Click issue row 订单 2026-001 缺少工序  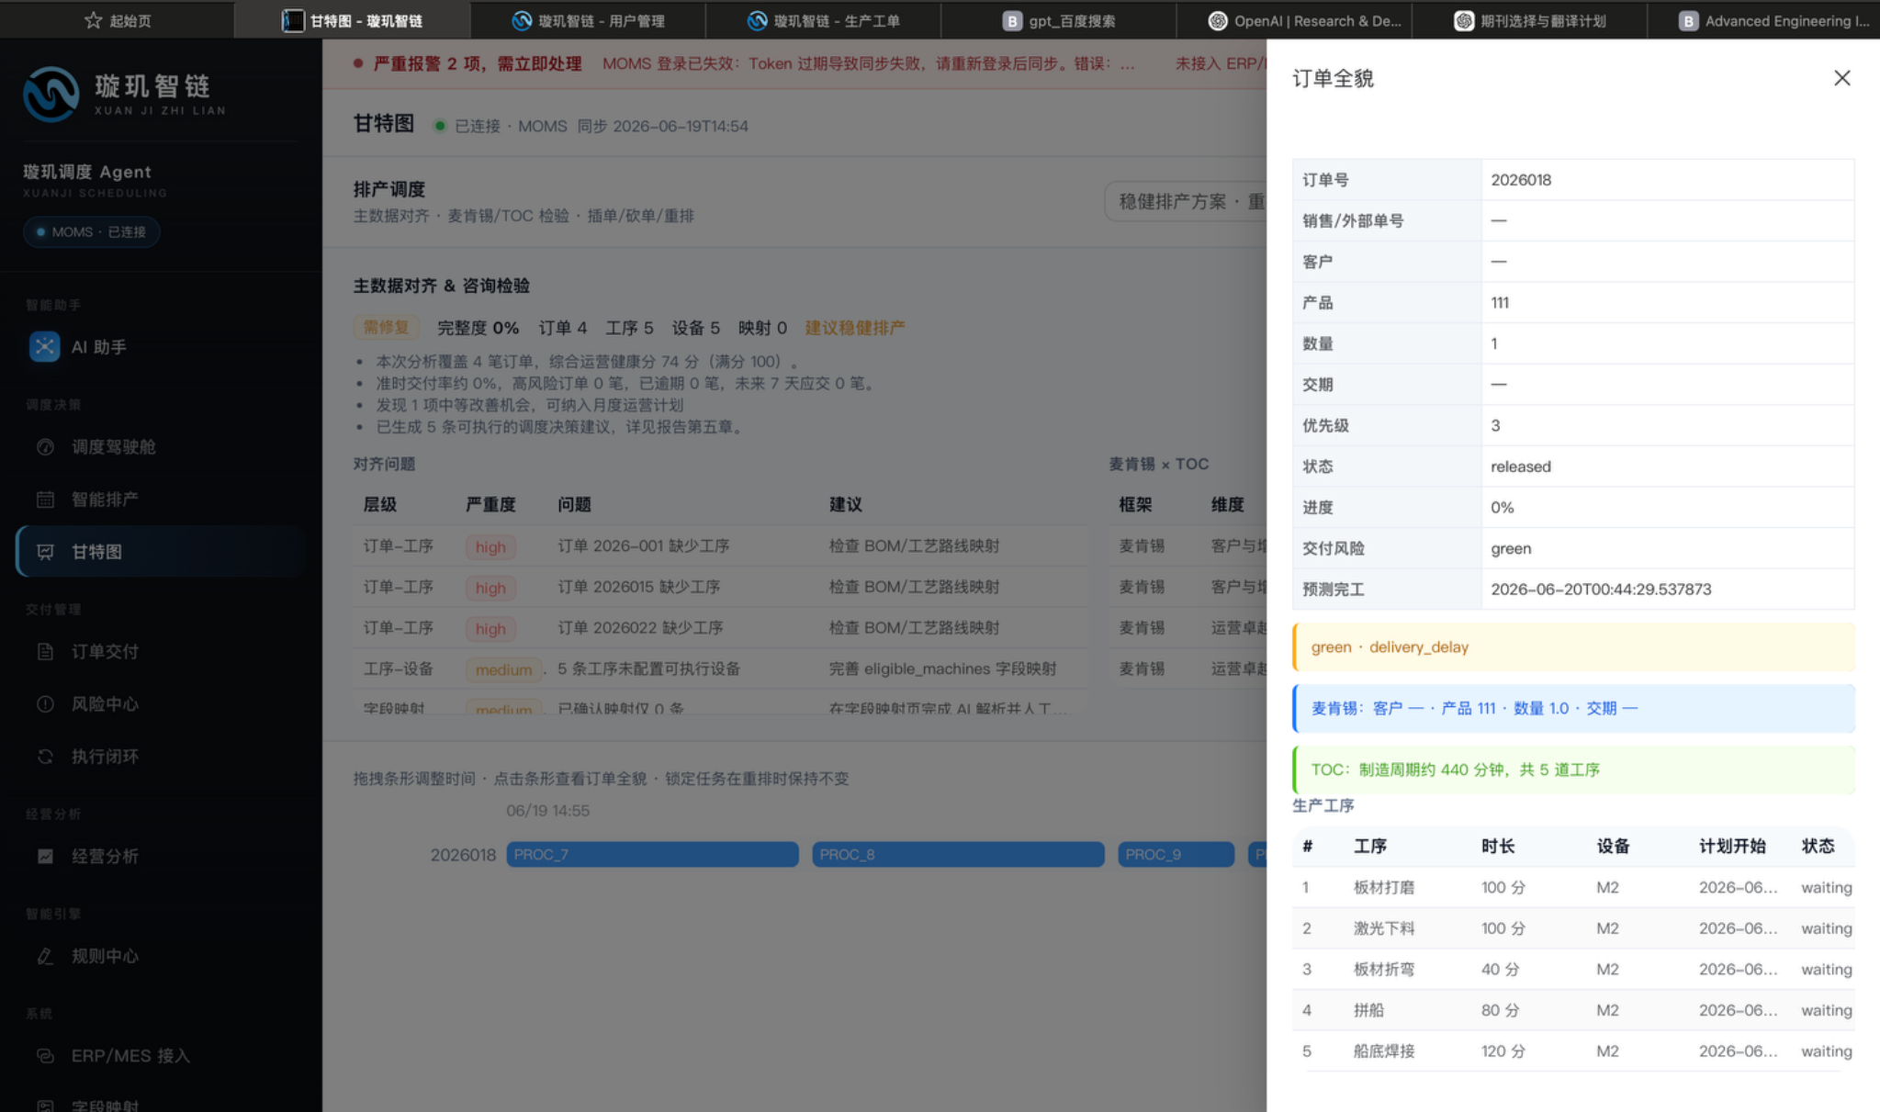(x=720, y=546)
